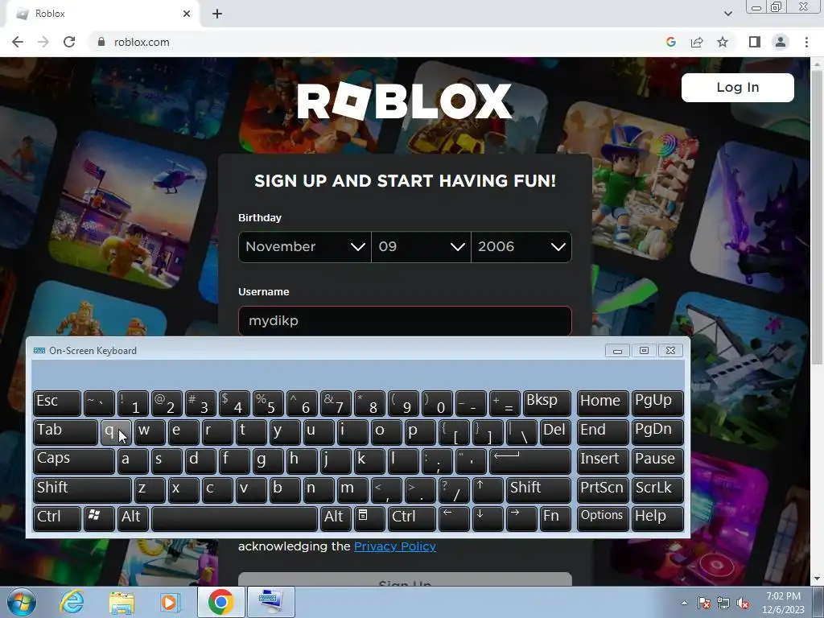Click the context menu key on keyboard
This screenshot has width=824, height=618.
pyautogui.click(x=369, y=518)
